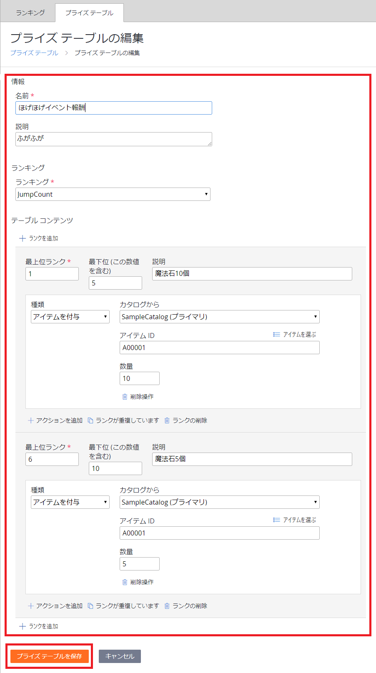
Task: Select the プライズ テーブル tab
Action: (x=89, y=13)
